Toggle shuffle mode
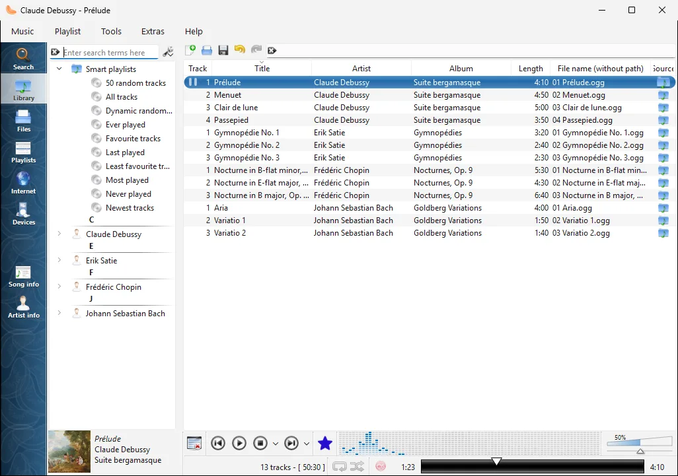678x476 pixels. tap(357, 467)
